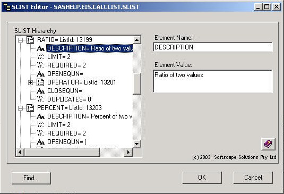Click the list icon beside PERCENT

pos(30,108)
